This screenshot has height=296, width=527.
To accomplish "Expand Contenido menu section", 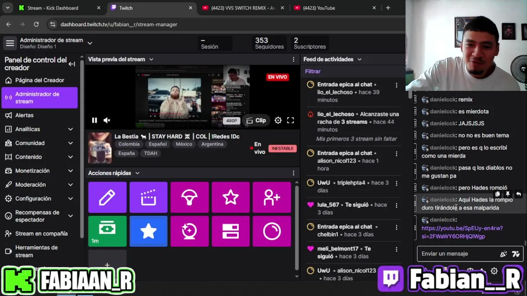I will tap(70, 157).
